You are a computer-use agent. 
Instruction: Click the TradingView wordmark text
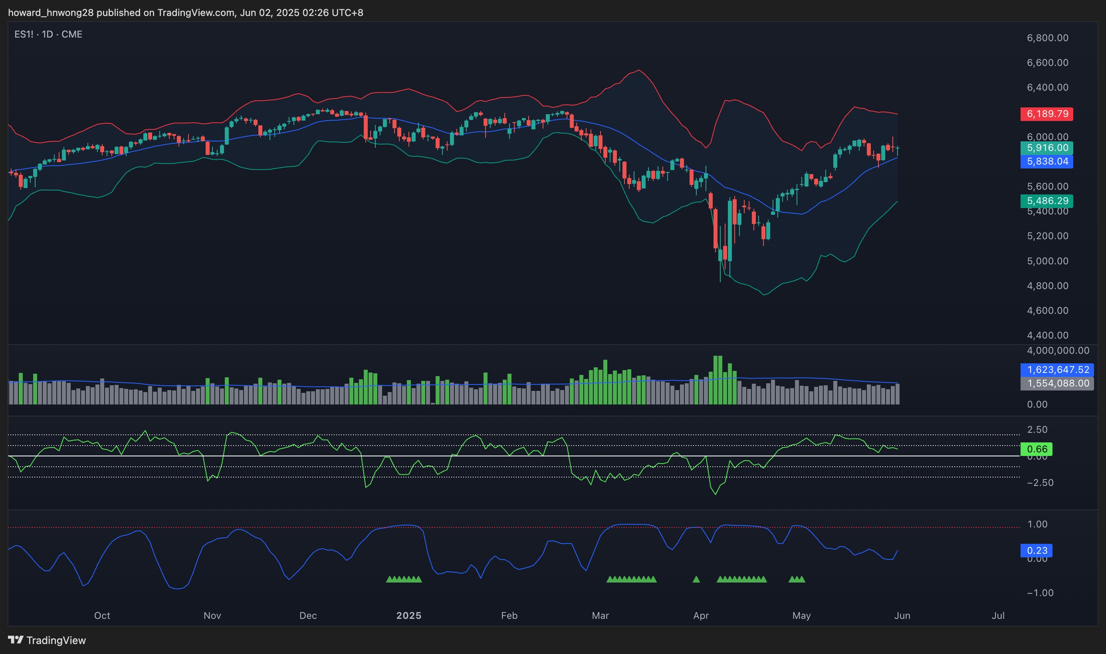[56, 640]
